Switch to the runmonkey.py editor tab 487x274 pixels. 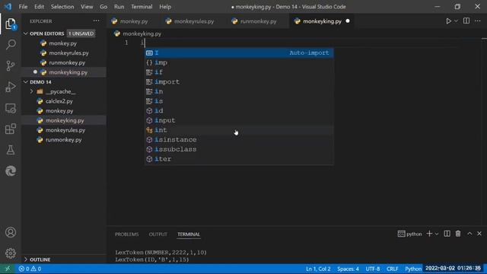[258, 21]
